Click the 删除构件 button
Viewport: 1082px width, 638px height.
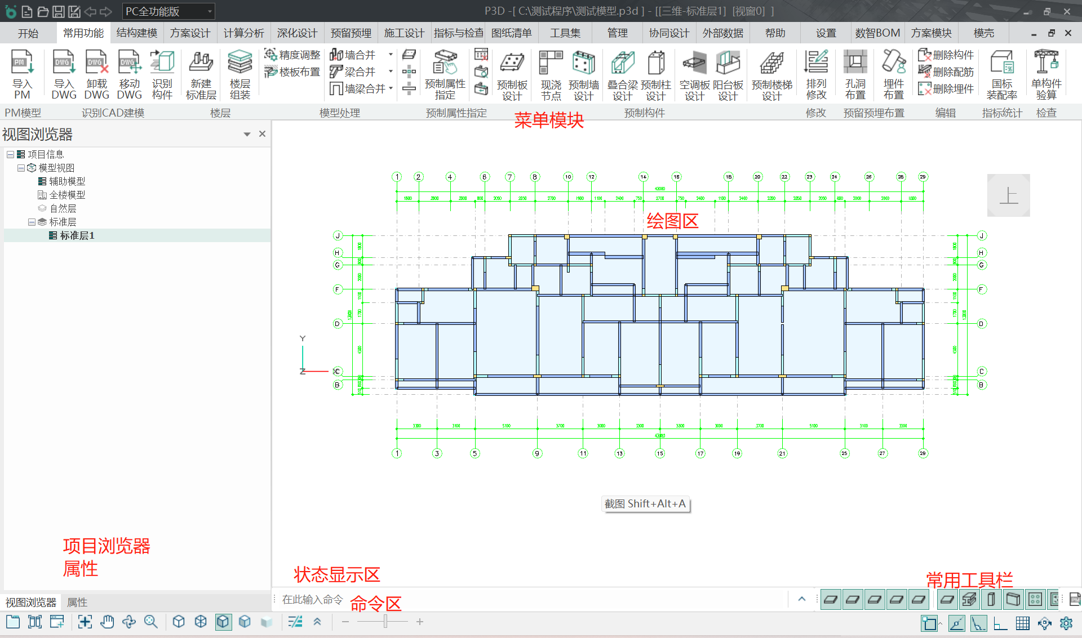pyautogui.click(x=946, y=55)
